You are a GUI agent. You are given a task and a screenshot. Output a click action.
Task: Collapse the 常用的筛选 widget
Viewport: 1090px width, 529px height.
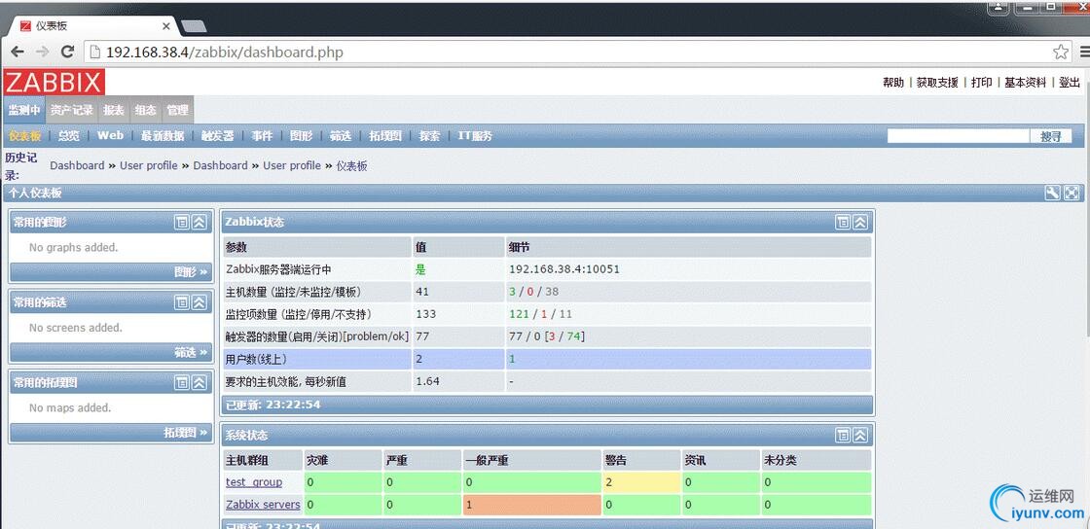point(199,302)
